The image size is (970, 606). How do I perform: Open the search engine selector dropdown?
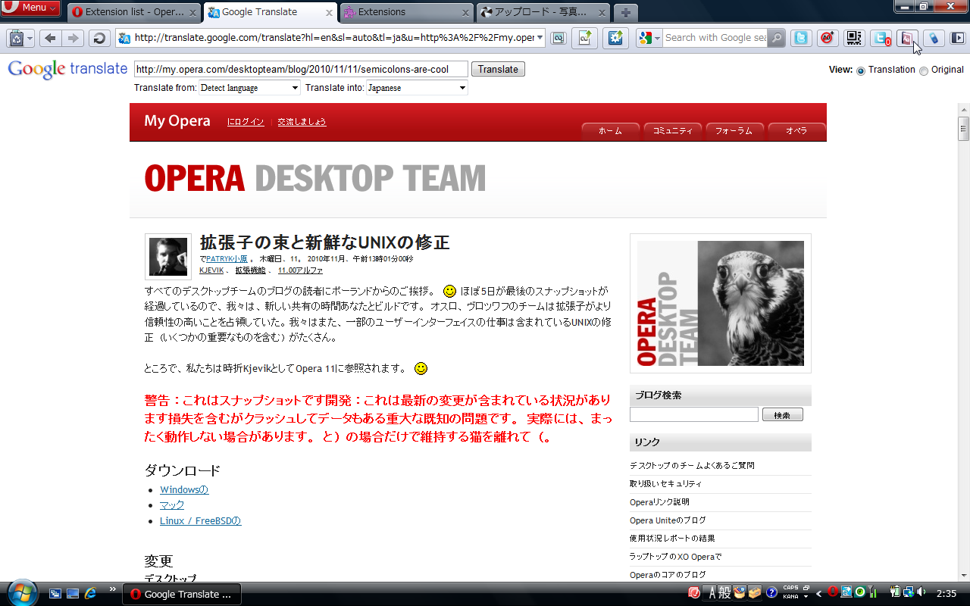point(649,38)
